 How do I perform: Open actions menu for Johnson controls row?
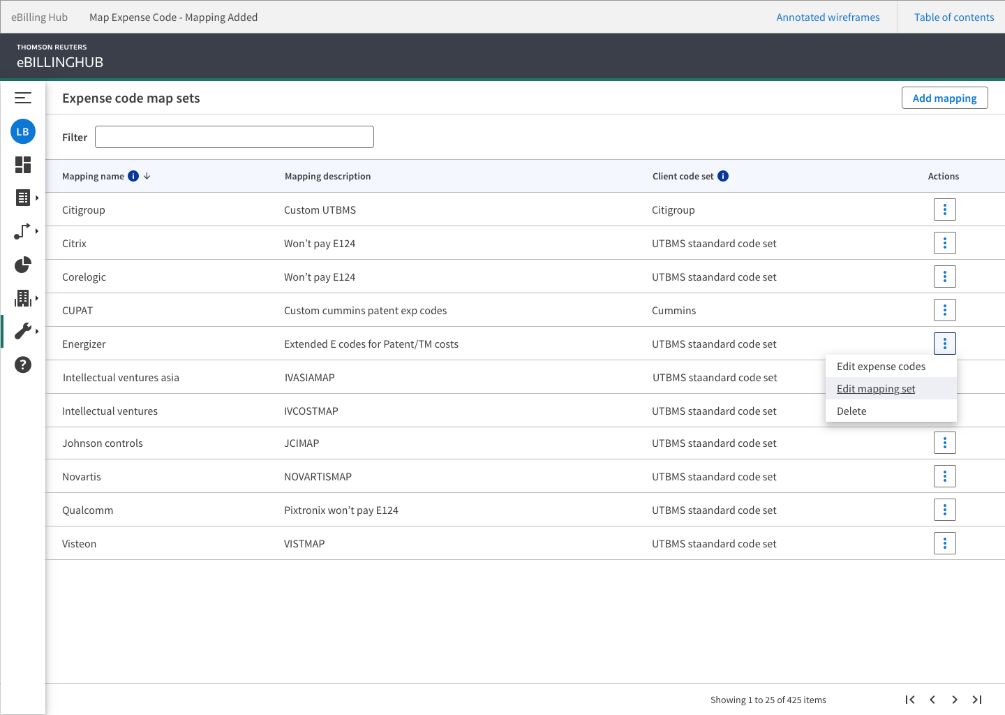tap(945, 443)
